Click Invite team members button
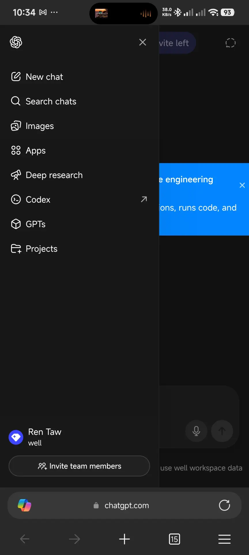Viewport: 249px width, 555px height. (x=79, y=466)
